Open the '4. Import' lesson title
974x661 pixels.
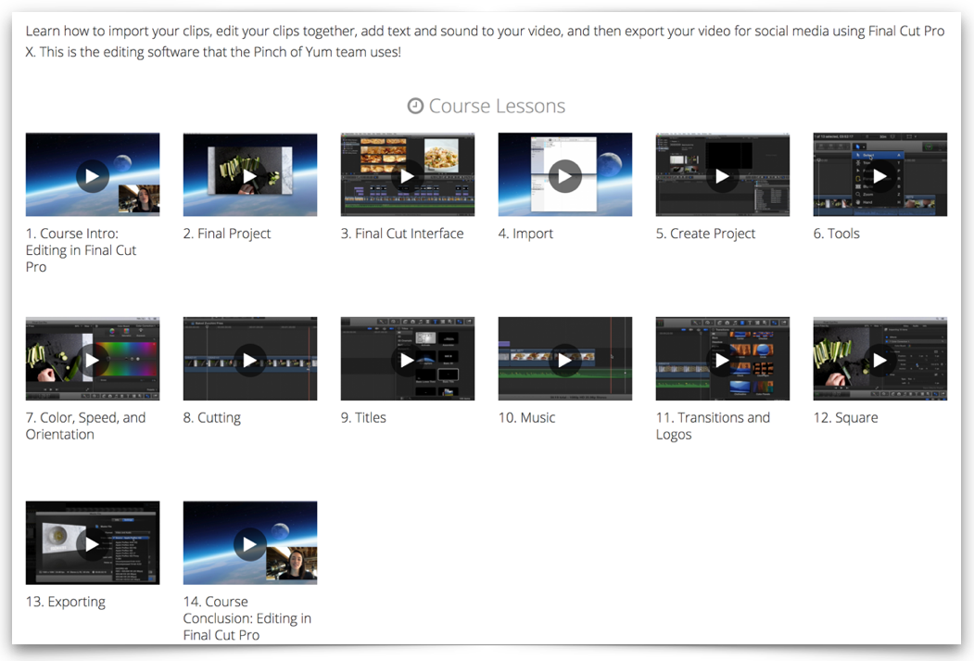coord(525,234)
